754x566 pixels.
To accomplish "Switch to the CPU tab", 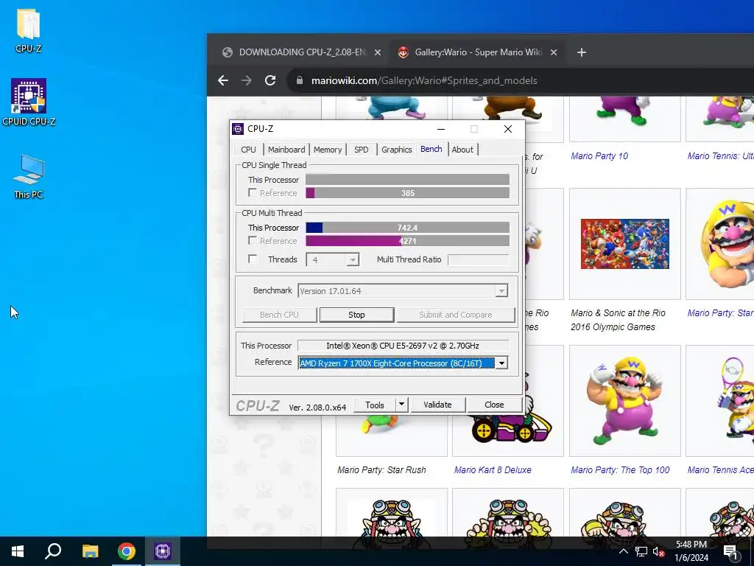I will pos(249,150).
